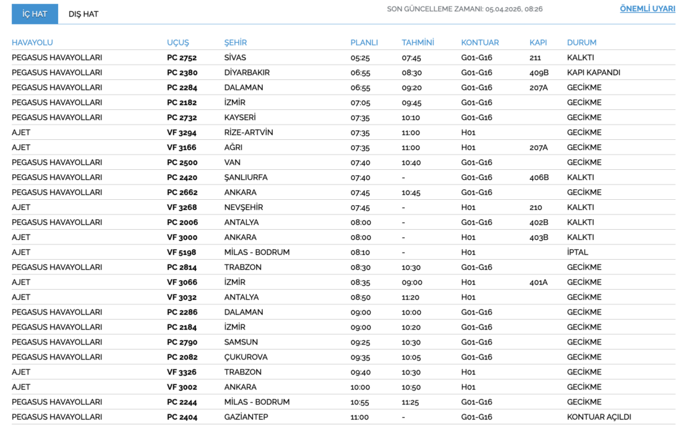Click the TAHMİNİ column header
The image size is (683, 425).
tap(418, 43)
